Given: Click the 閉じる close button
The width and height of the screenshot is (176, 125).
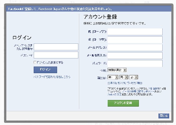Looking at the screenshot, I should click(164, 116).
